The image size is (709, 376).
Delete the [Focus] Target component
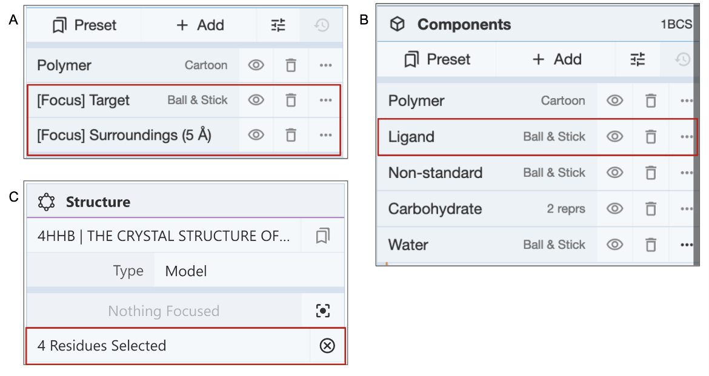pos(291,100)
